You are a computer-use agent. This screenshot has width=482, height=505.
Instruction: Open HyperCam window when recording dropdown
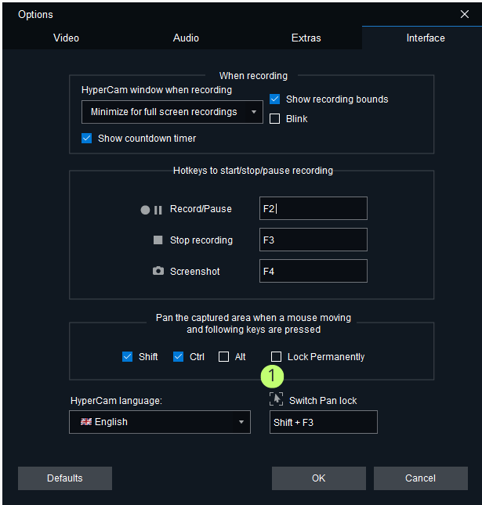[172, 112]
